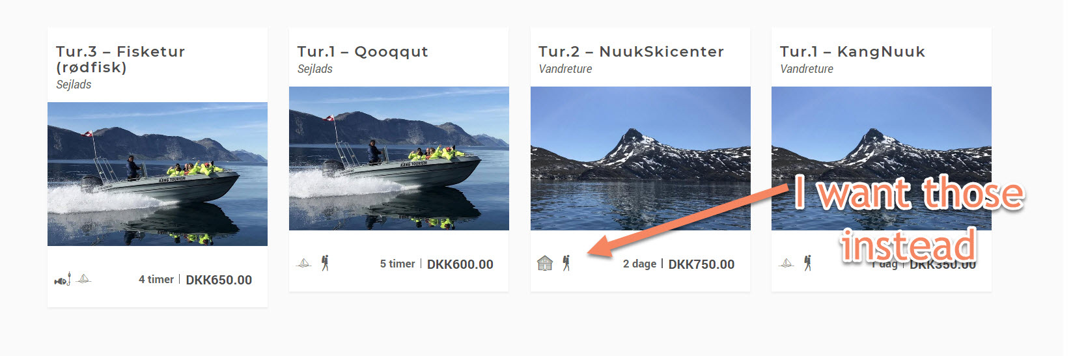1073x356 pixels.
Task: Click the DKK600.00 price on Qooqqut
Action: [460, 264]
